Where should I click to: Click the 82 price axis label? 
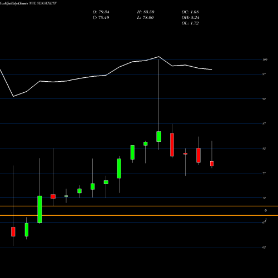pos(264,148)
